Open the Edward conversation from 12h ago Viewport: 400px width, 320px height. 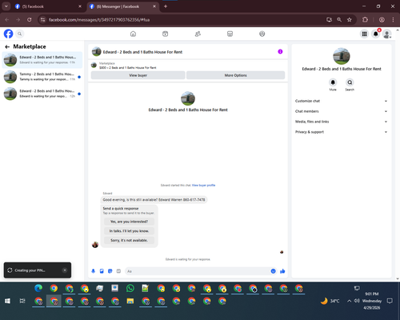[42, 94]
